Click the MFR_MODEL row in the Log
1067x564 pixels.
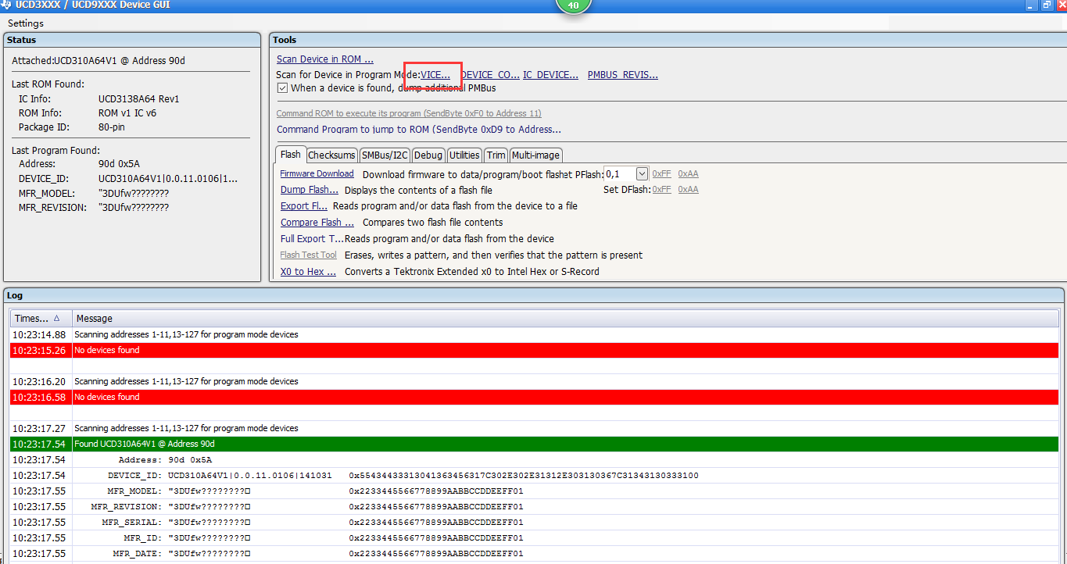[535, 491]
